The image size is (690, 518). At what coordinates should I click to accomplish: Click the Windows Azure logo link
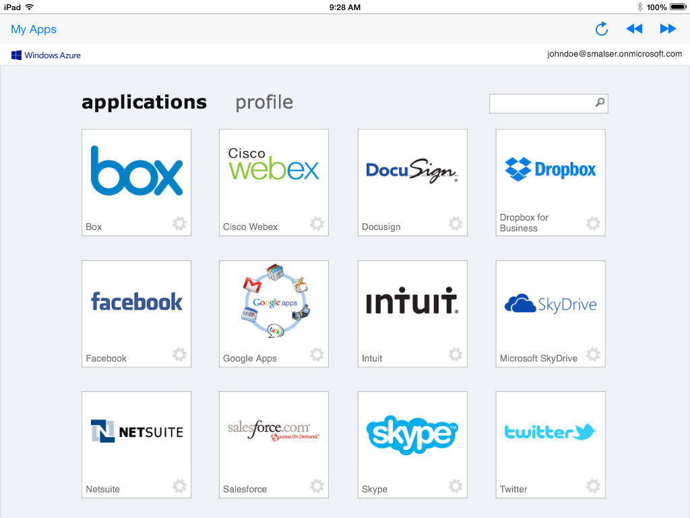point(46,55)
